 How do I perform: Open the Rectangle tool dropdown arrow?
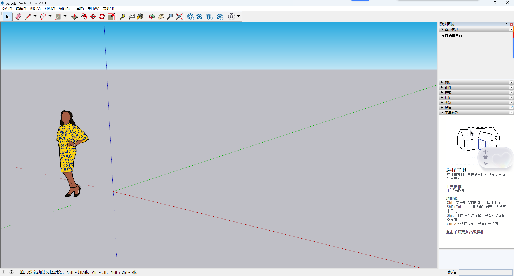[x=65, y=16]
